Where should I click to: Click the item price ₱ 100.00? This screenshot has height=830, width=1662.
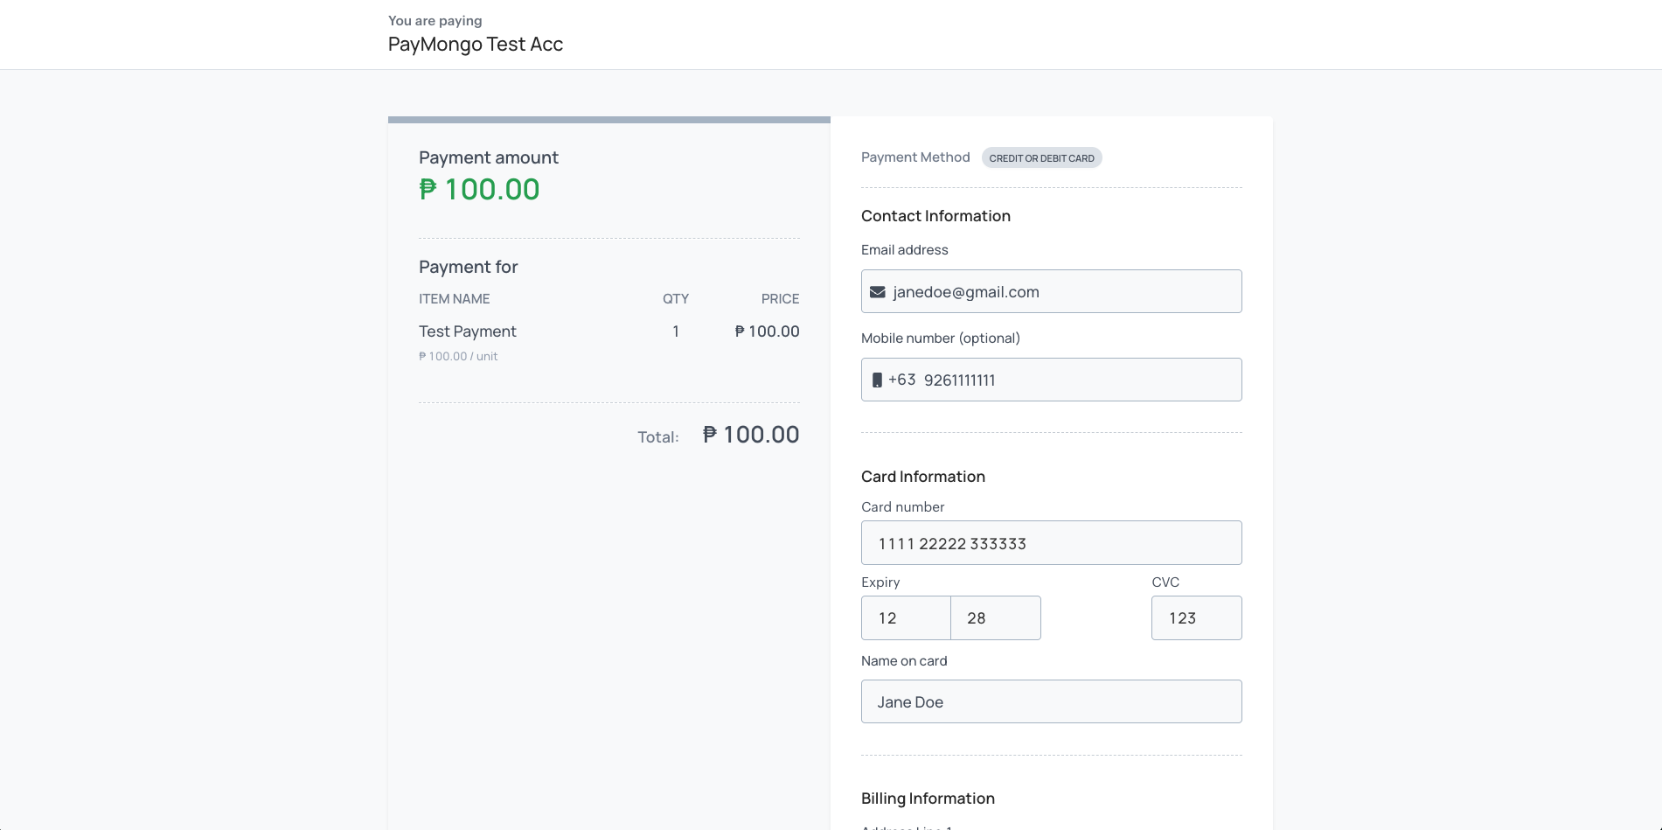pyautogui.click(x=767, y=331)
